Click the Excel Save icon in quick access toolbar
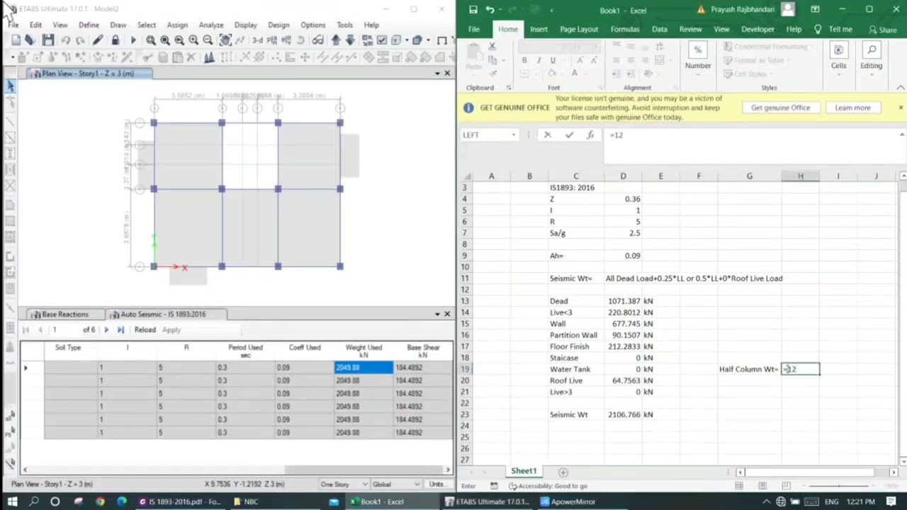Screen dimensions: 907x510 (x=473, y=10)
